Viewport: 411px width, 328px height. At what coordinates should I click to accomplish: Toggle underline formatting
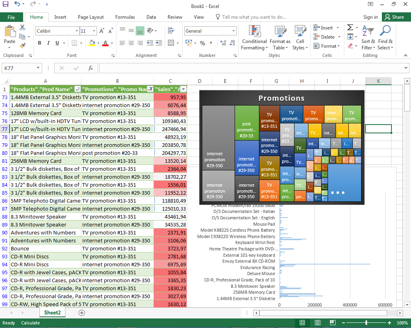click(56, 43)
